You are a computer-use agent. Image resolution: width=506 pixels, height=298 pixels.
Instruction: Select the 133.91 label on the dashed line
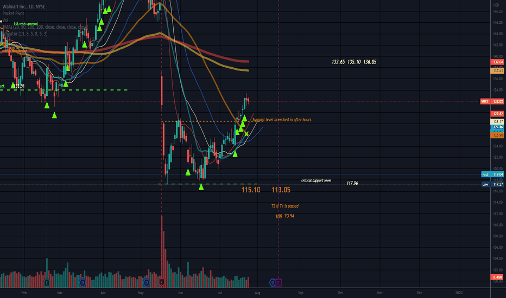pyautogui.click(x=20, y=86)
